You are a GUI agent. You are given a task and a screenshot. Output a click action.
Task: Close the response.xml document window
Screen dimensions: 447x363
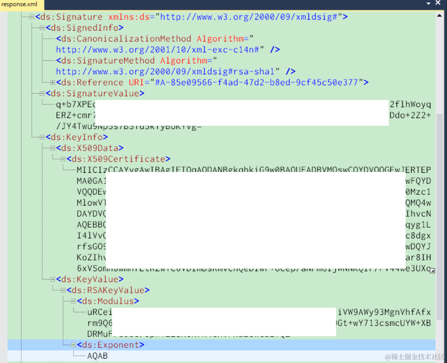pos(438,3)
